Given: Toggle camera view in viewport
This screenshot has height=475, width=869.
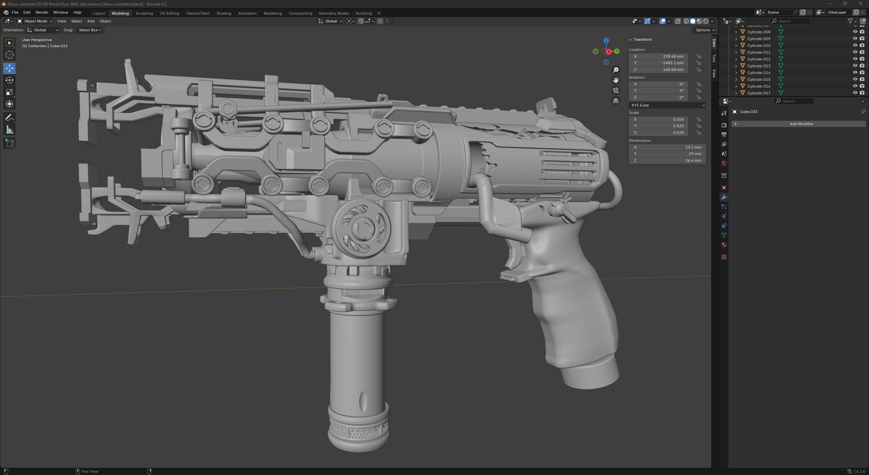Looking at the screenshot, I should point(616,90).
